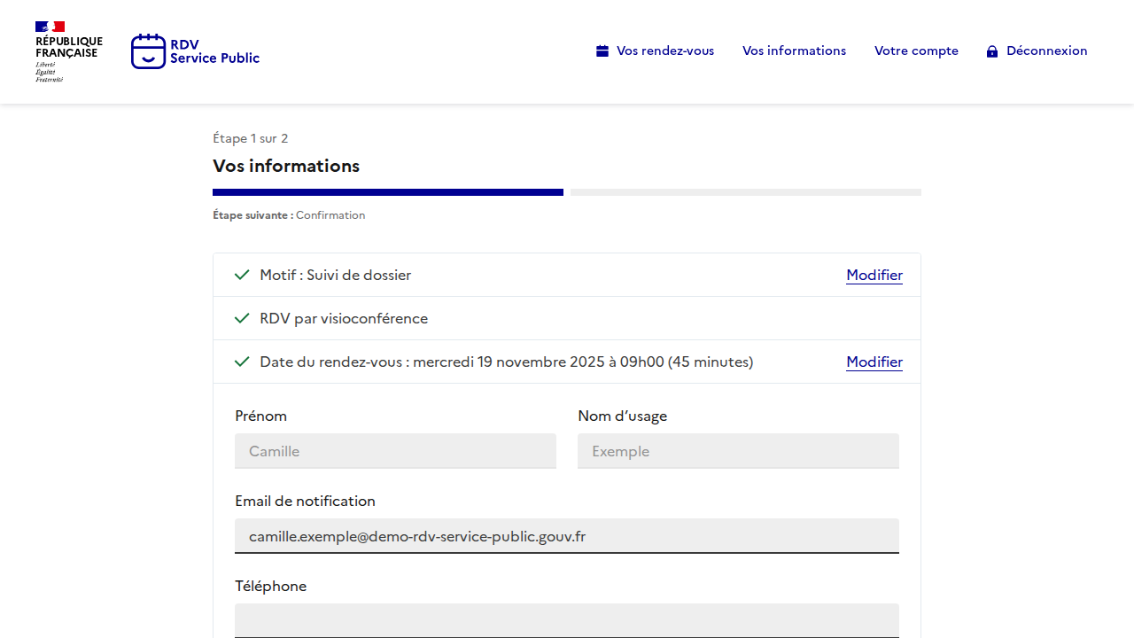
Task: Click the empty grey progress step segment
Action: 746,192
